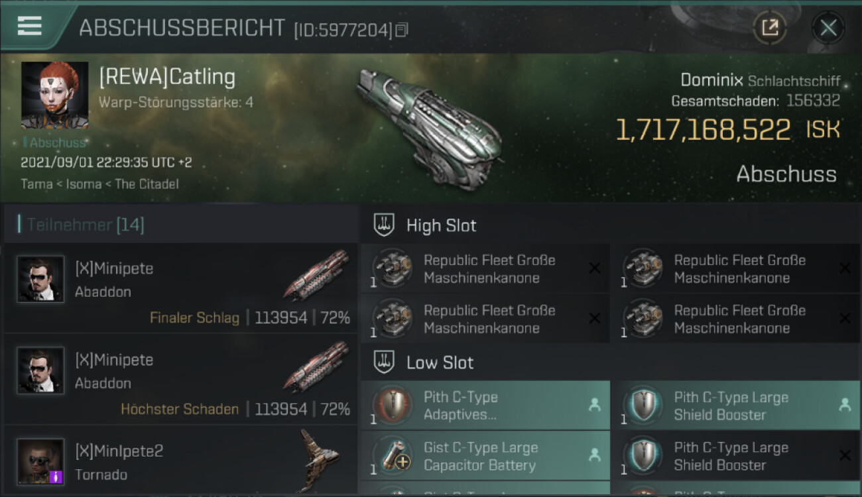Screen dimensions: 862x497
Task: Click the share report icon
Action: [769, 28]
